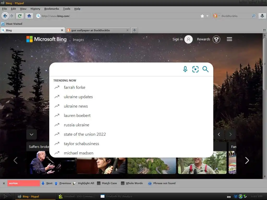This screenshot has height=200, width=267.
Task: Click the user avatar icon
Action: point(189,39)
